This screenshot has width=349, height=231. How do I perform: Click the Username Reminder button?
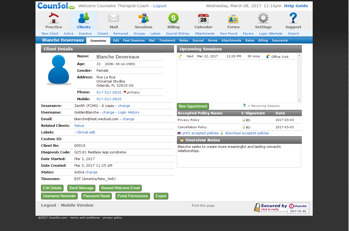[x=59, y=196]
